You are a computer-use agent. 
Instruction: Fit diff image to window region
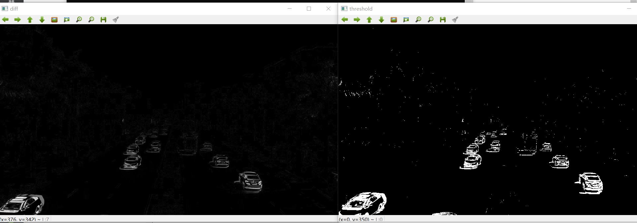click(67, 20)
